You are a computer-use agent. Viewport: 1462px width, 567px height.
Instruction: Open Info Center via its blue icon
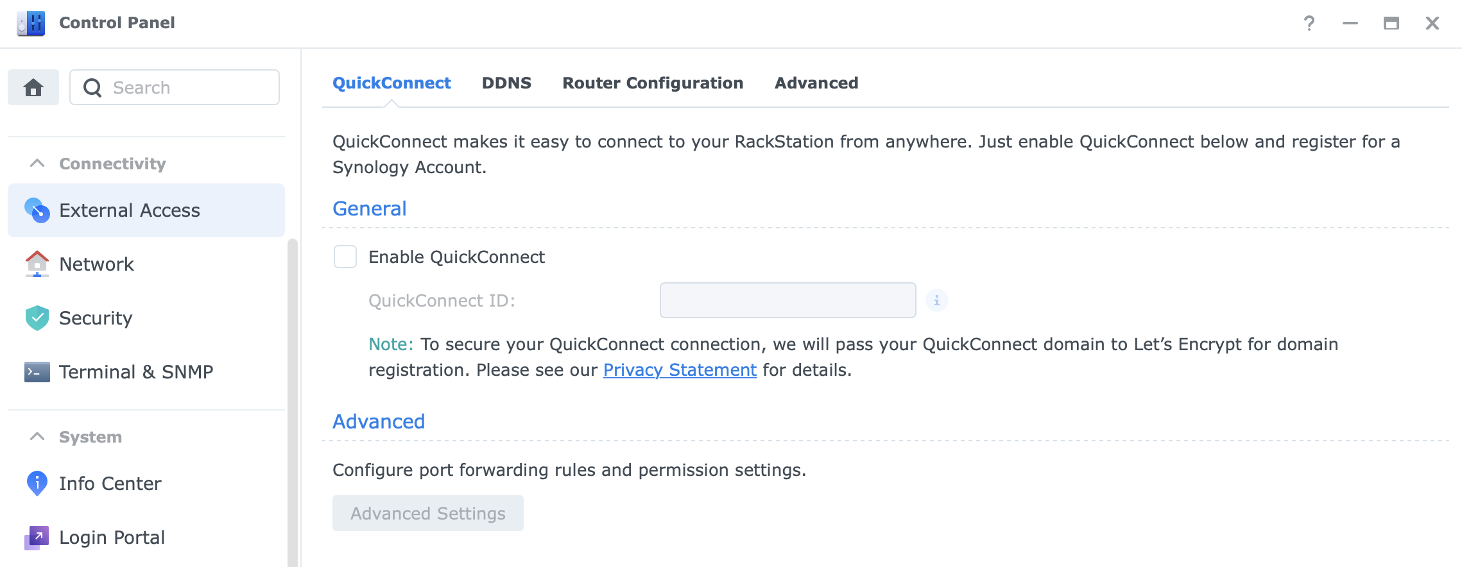tap(37, 484)
